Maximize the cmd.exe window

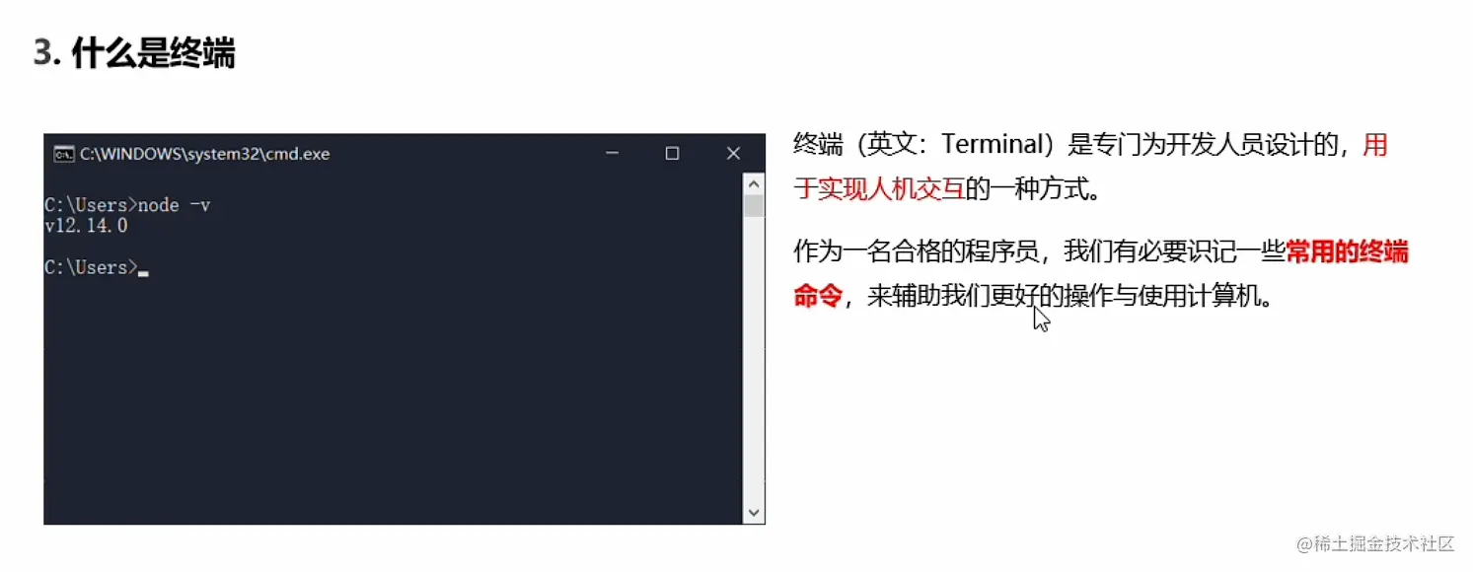[672, 154]
